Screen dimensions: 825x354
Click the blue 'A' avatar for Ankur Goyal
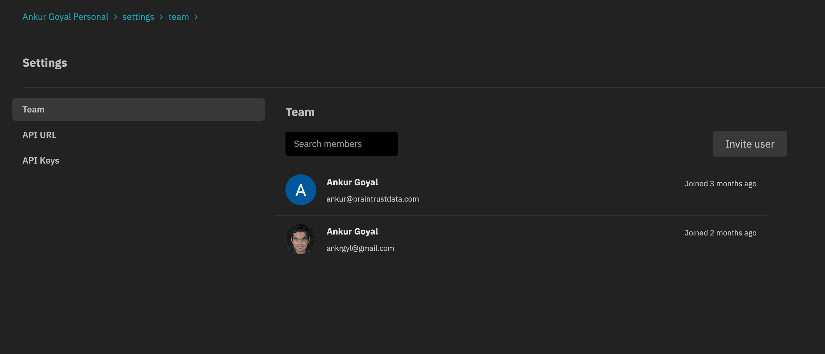tap(300, 190)
